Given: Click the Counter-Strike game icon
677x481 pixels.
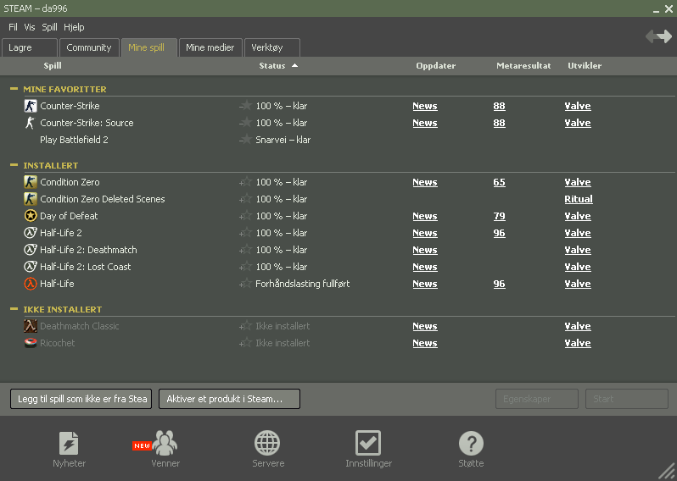Looking at the screenshot, I should tap(31, 106).
